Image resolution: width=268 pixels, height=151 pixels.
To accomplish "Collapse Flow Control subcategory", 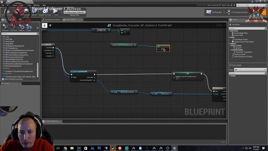I will pos(231,46).
